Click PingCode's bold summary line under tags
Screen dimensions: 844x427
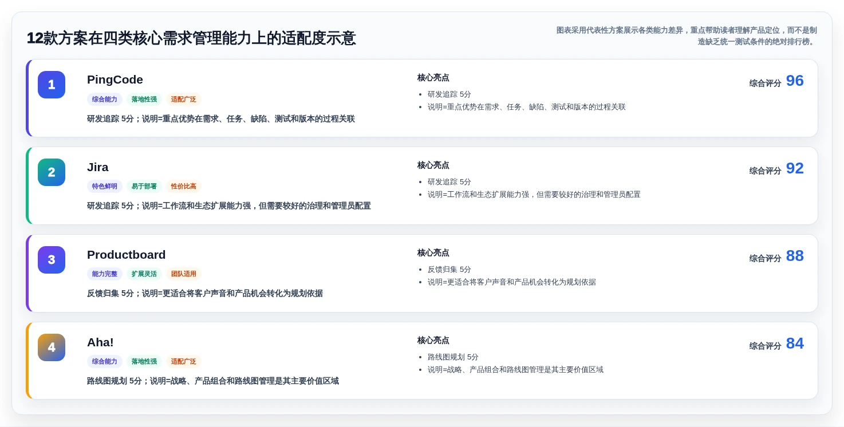click(x=221, y=119)
